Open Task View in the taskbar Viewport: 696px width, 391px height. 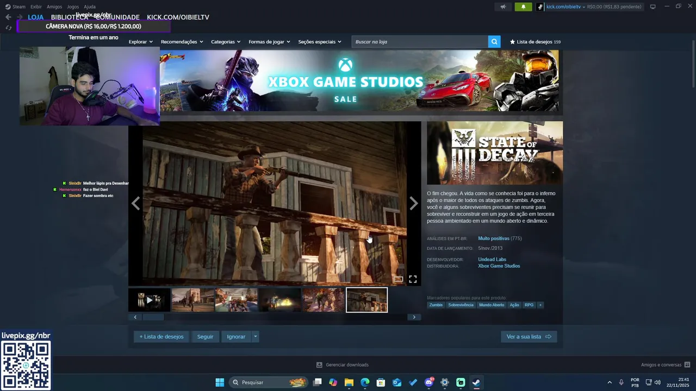tap(318, 382)
